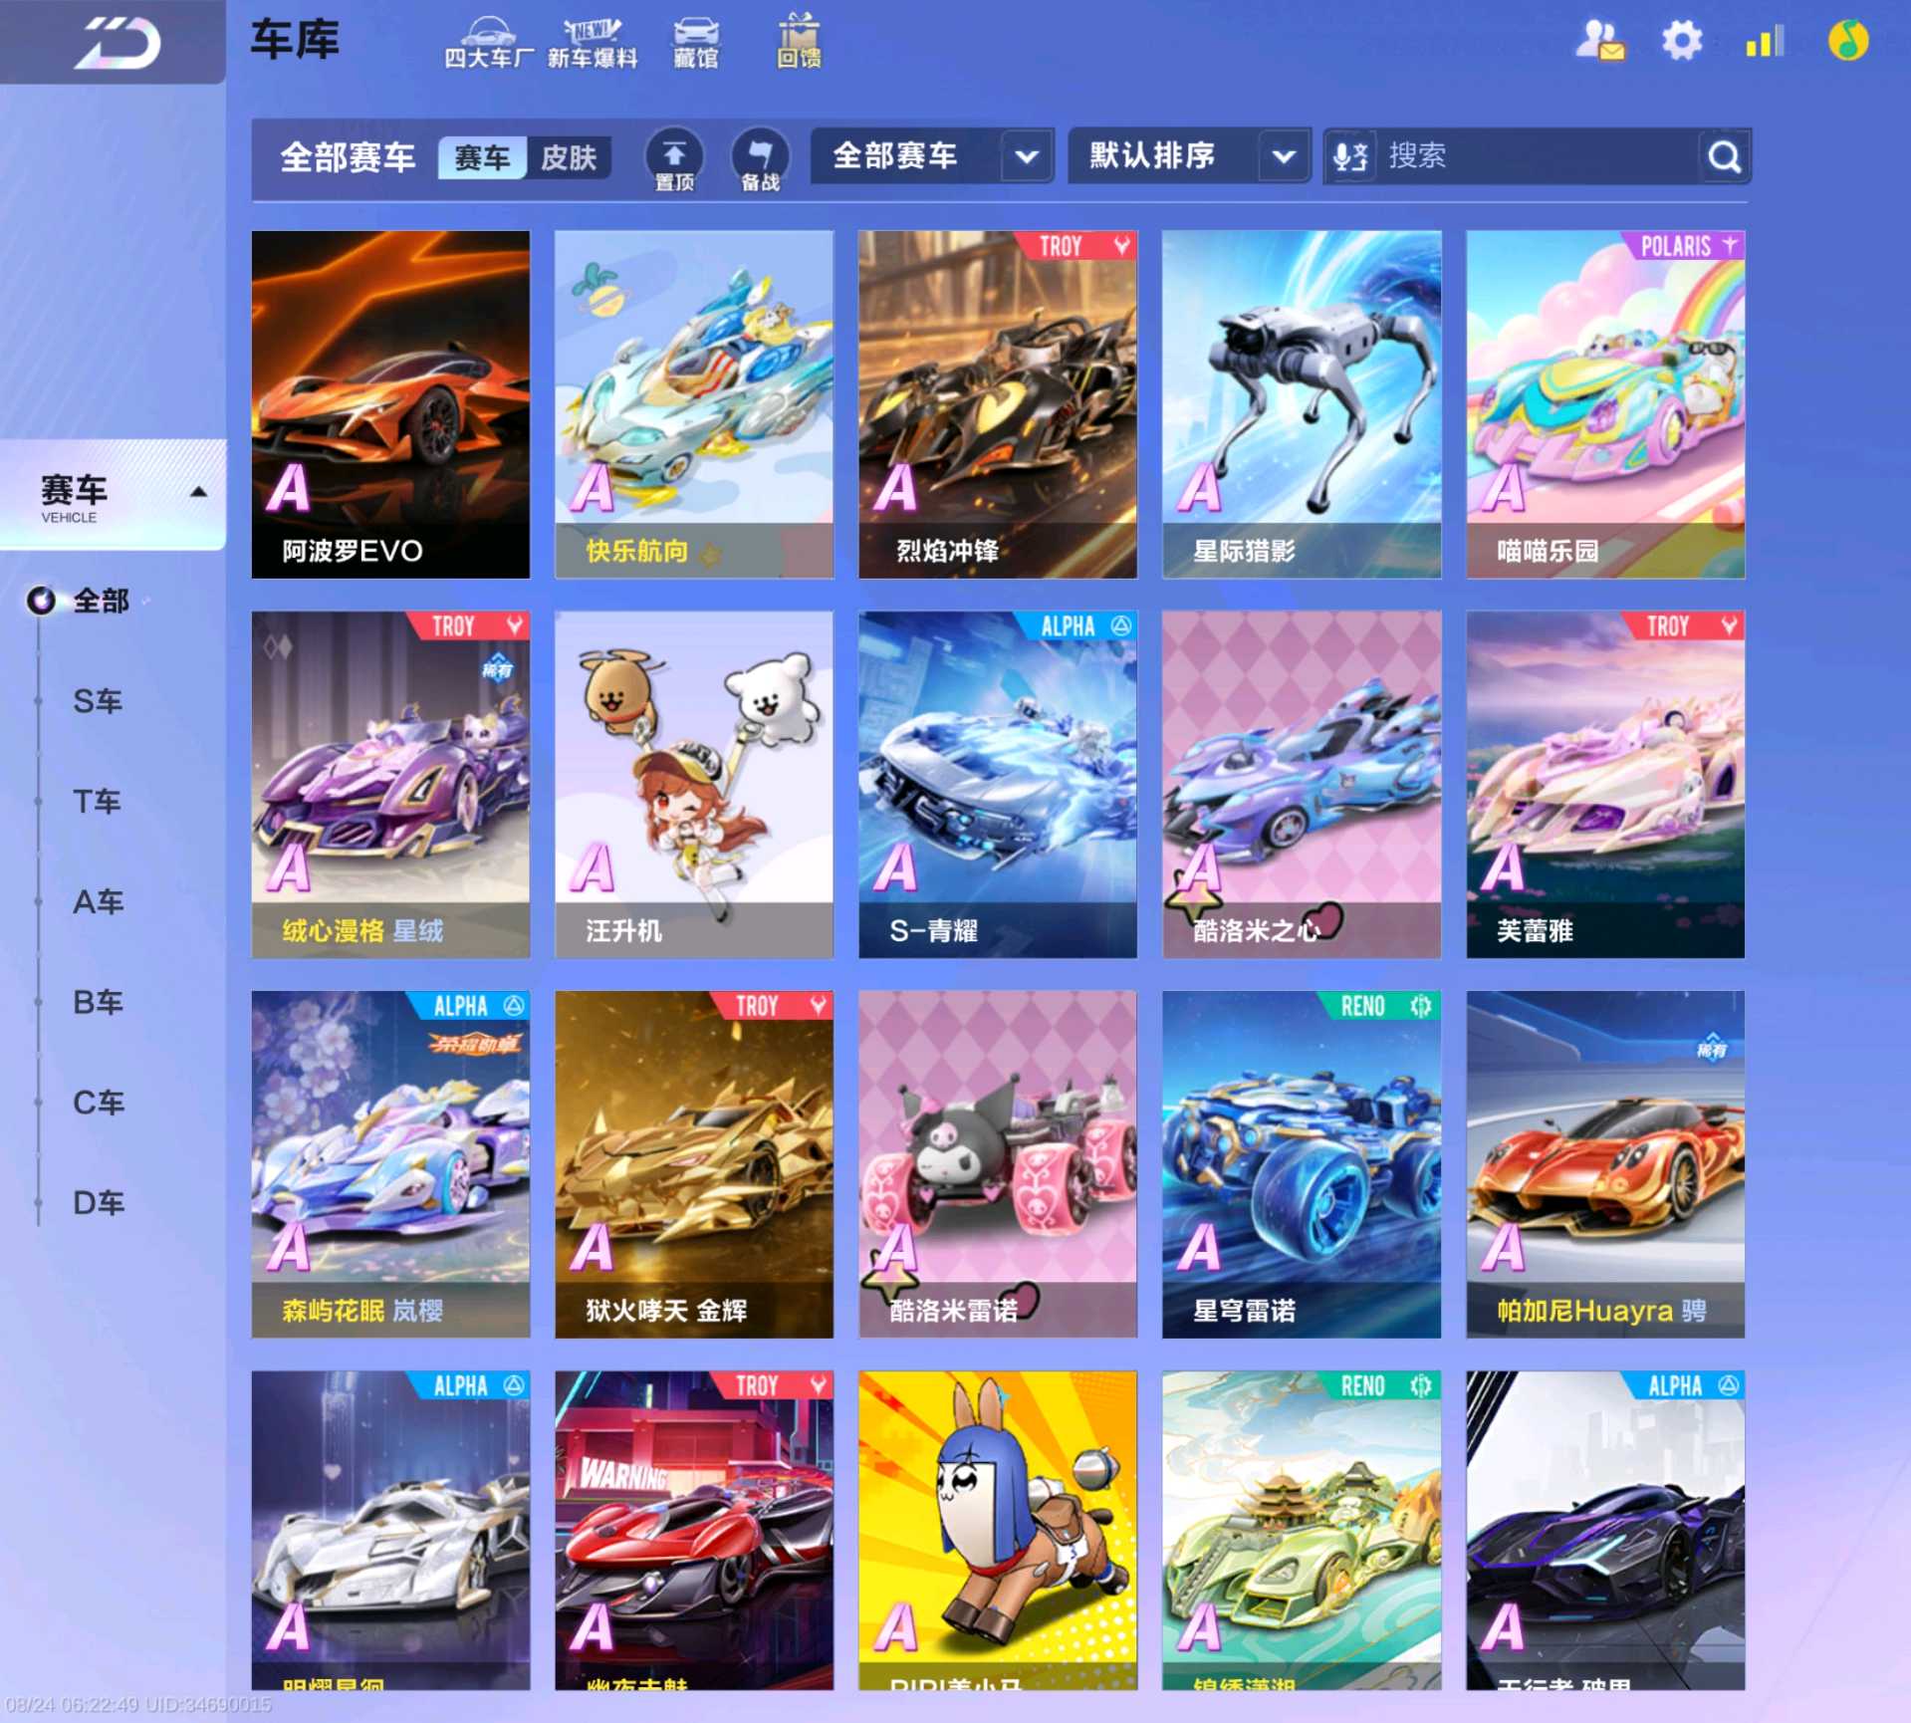Viewport: 1911px width, 1723px height.
Task: Tap the 备战 battle-prep icon
Action: point(760,158)
